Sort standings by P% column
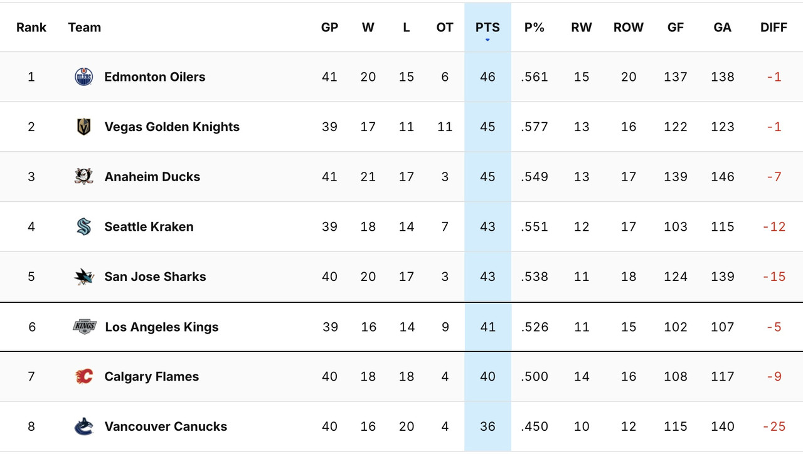This screenshot has height=454, width=803. [534, 27]
